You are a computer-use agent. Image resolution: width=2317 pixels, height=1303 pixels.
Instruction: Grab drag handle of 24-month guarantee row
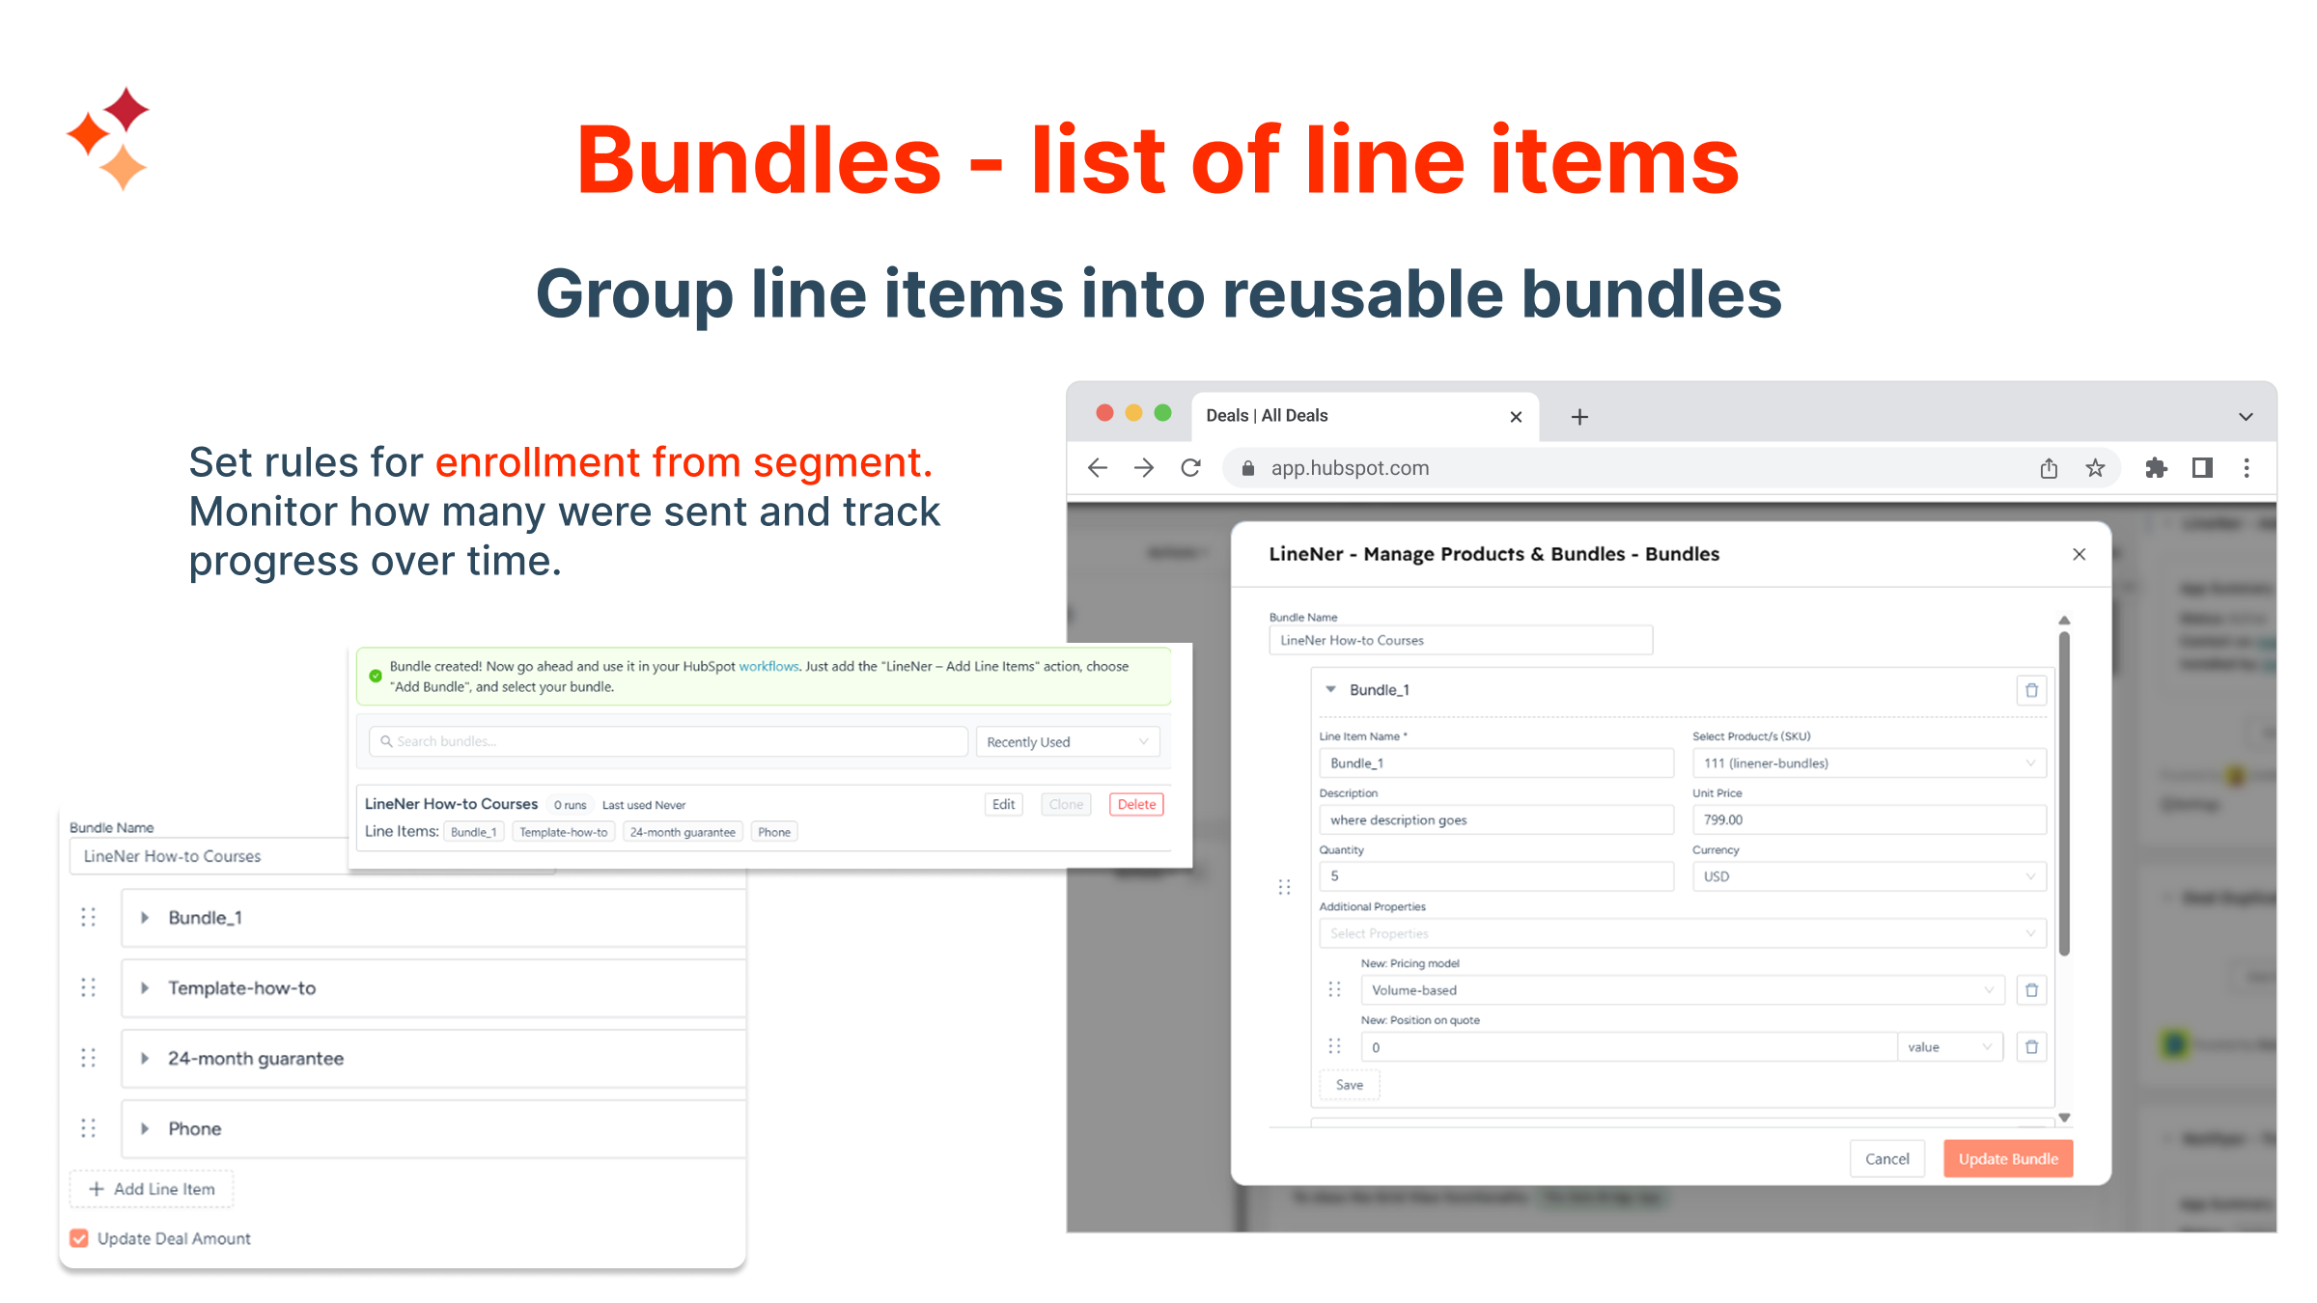[89, 1058]
